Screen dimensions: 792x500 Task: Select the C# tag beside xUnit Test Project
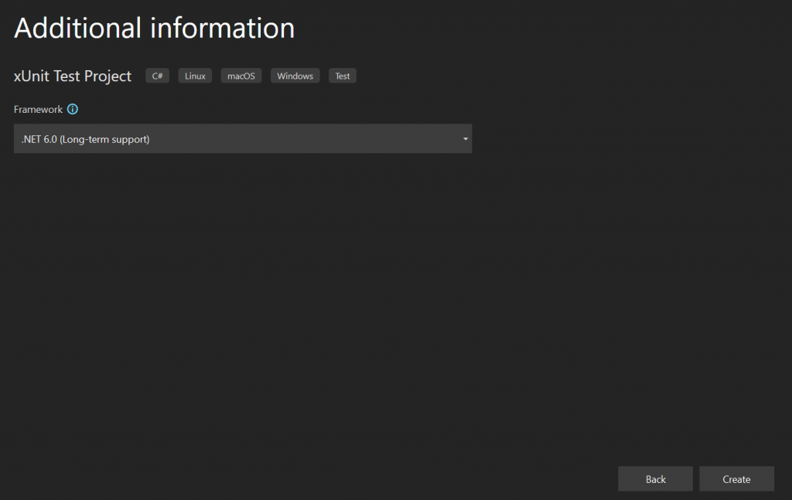point(157,75)
